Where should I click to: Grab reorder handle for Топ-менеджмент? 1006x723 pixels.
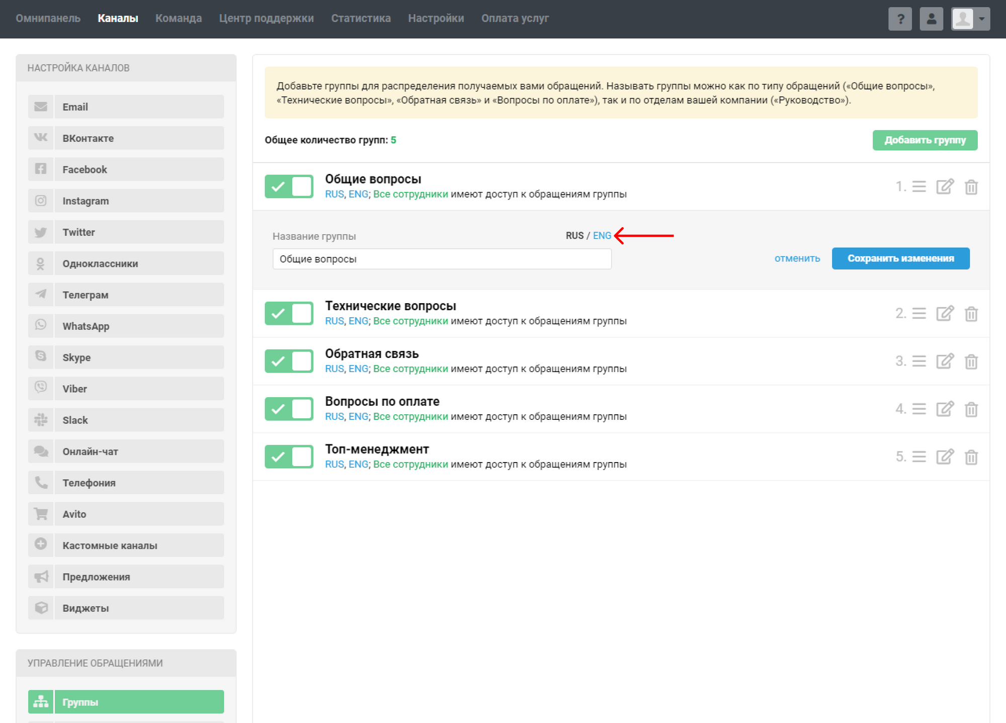click(919, 457)
